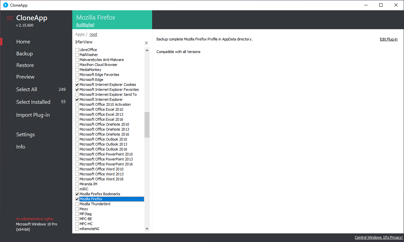
Task: Go to the Restore section
Action: point(25,65)
